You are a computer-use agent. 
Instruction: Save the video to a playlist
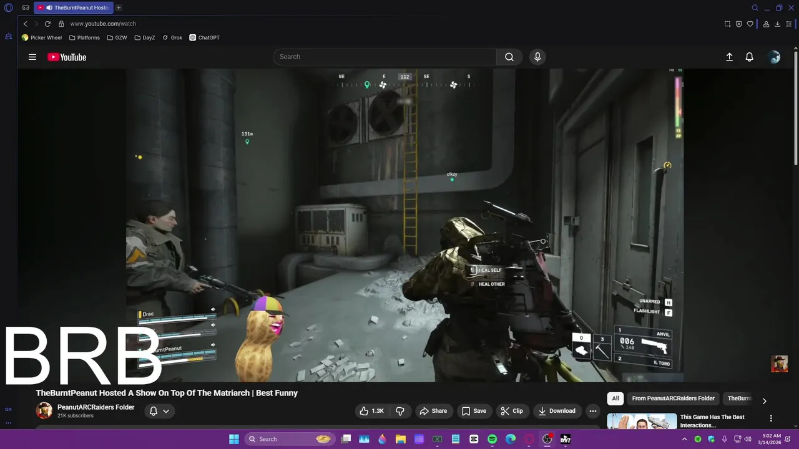point(474,411)
